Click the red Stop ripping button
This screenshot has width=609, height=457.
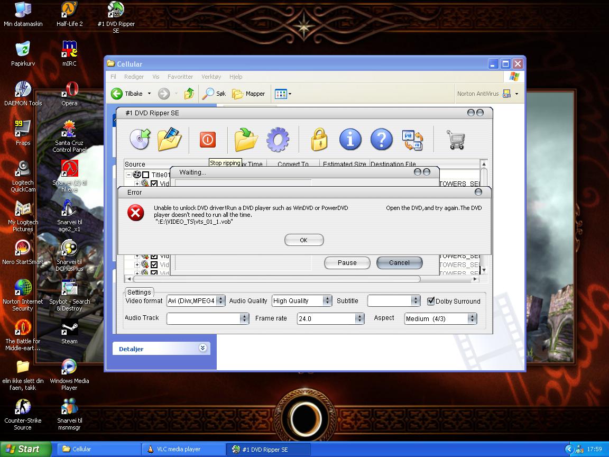point(207,140)
